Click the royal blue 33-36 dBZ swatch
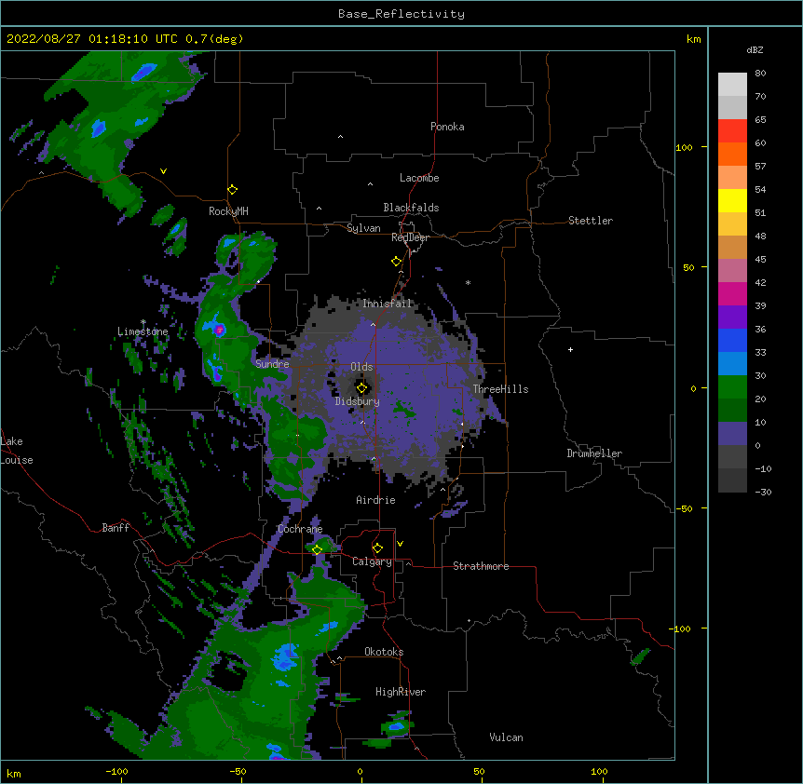This screenshot has height=784, width=803. point(732,340)
